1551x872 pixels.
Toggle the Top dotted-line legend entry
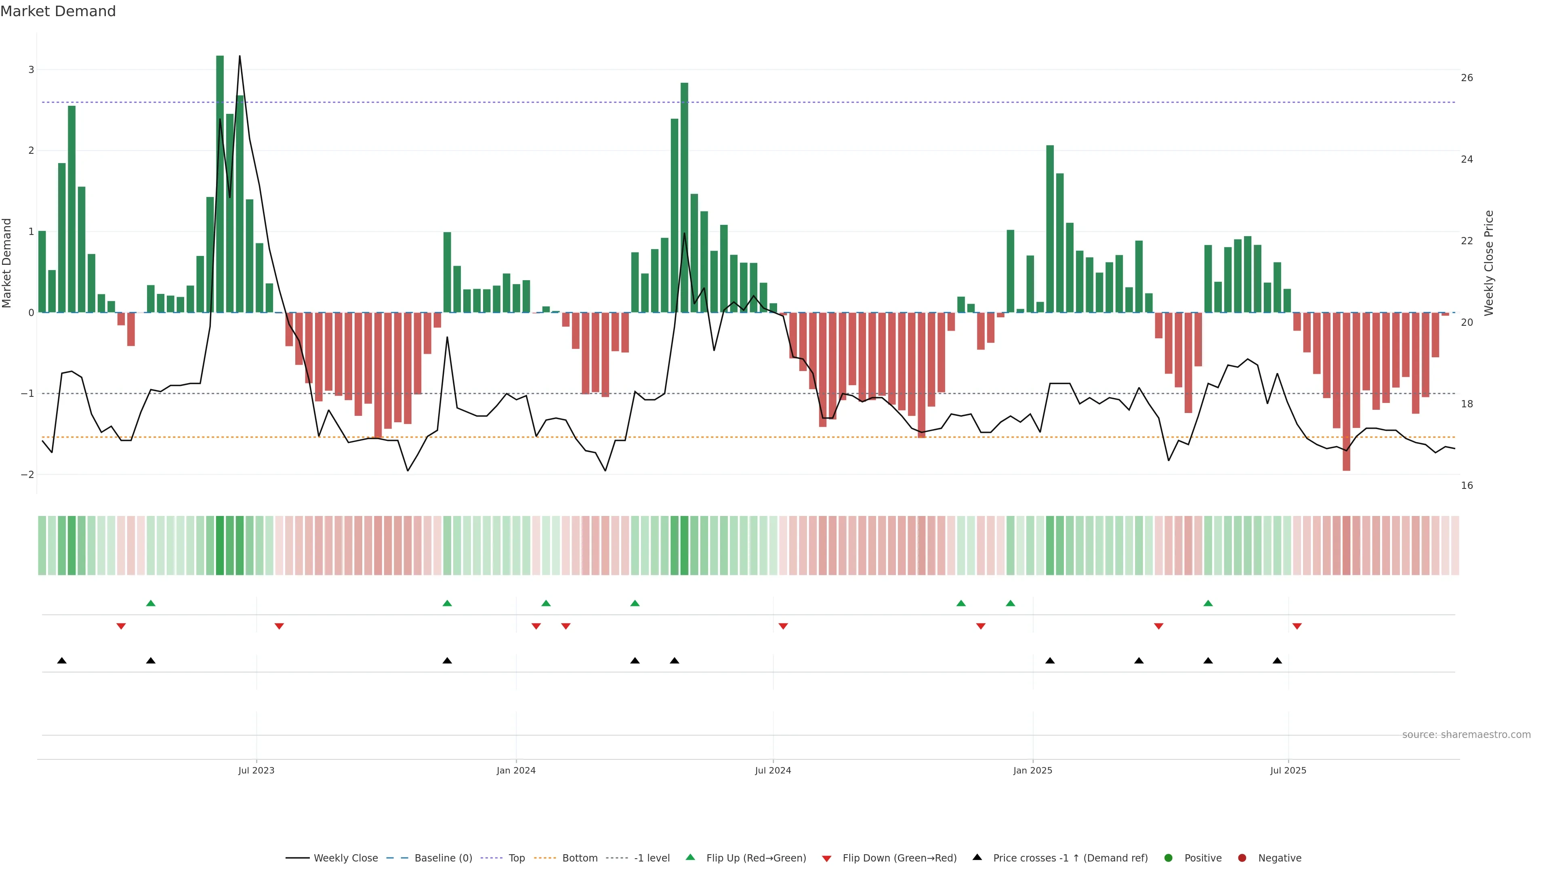(x=516, y=857)
